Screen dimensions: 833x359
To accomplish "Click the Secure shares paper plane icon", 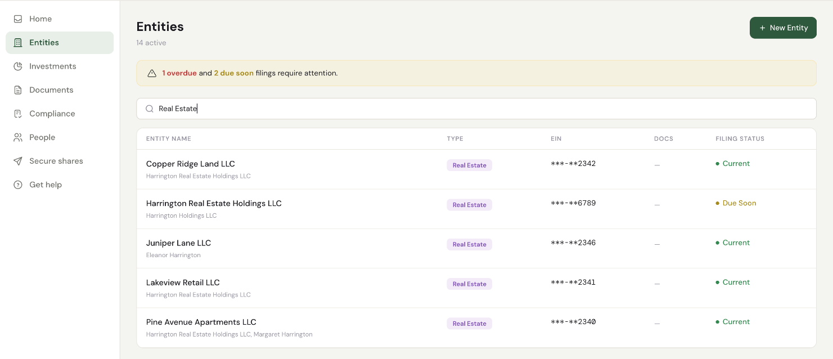I will [x=18, y=160].
